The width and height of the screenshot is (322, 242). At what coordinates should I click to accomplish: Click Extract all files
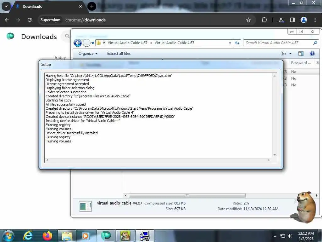119,54
